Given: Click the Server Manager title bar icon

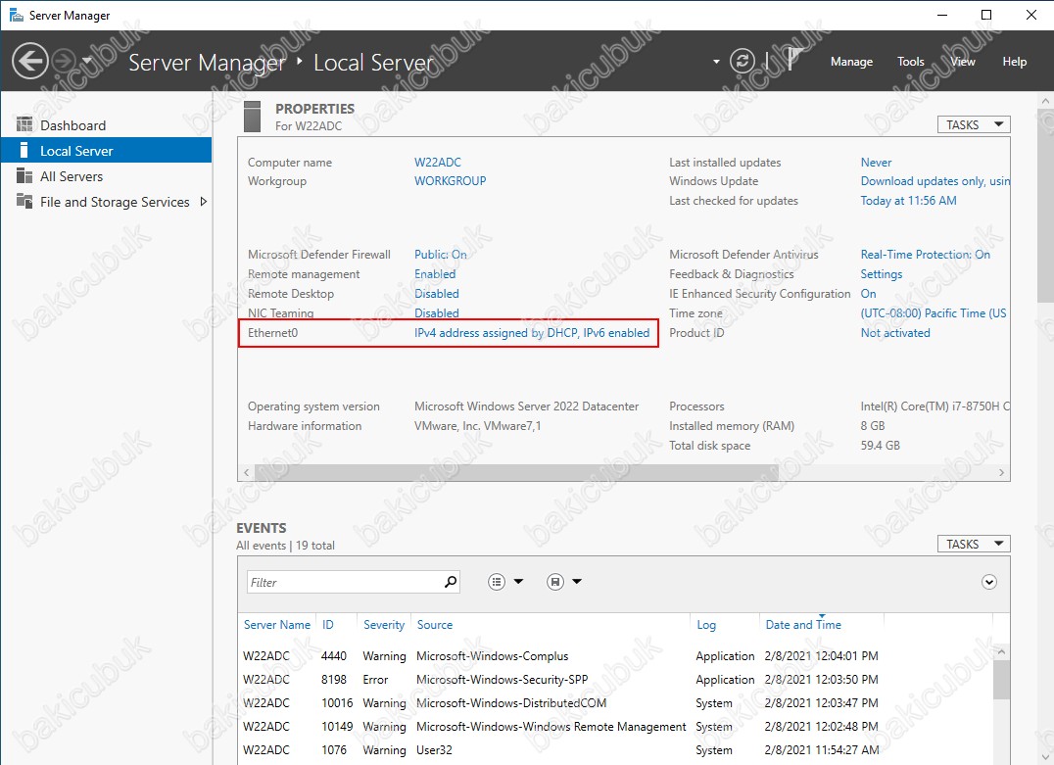Looking at the screenshot, I should pos(16,15).
